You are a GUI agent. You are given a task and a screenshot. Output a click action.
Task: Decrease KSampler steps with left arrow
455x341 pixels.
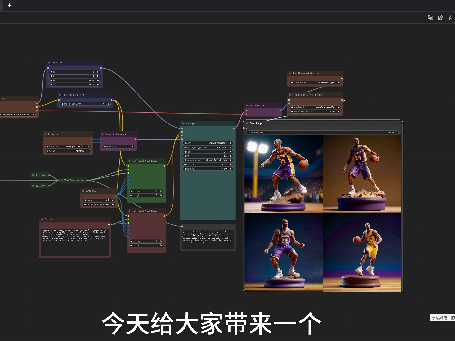(x=185, y=152)
